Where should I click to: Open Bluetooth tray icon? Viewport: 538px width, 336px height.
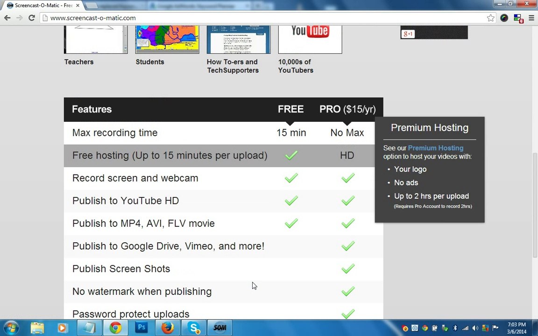coord(455,328)
